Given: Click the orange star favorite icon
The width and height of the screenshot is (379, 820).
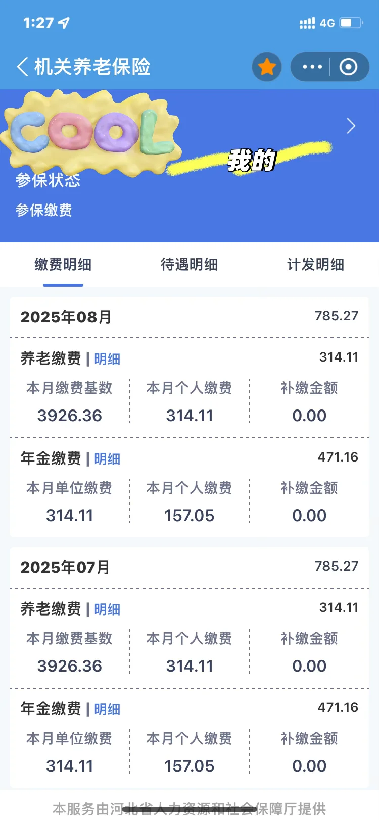Looking at the screenshot, I should tap(267, 67).
